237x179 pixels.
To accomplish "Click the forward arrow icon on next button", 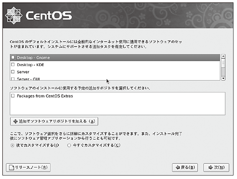I will coord(211,167).
